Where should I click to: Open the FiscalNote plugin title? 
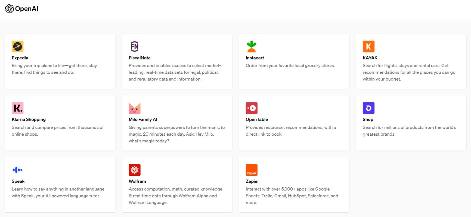tap(140, 58)
